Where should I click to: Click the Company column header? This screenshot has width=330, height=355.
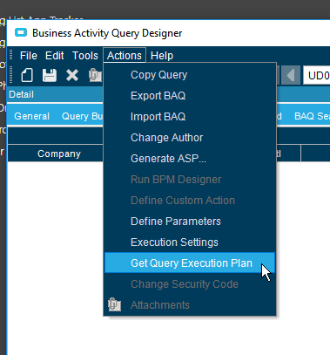click(x=59, y=154)
